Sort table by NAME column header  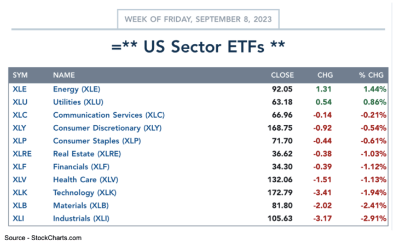tap(64, 75)
